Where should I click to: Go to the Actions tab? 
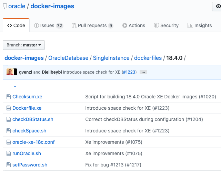click(x=134, y=25)
